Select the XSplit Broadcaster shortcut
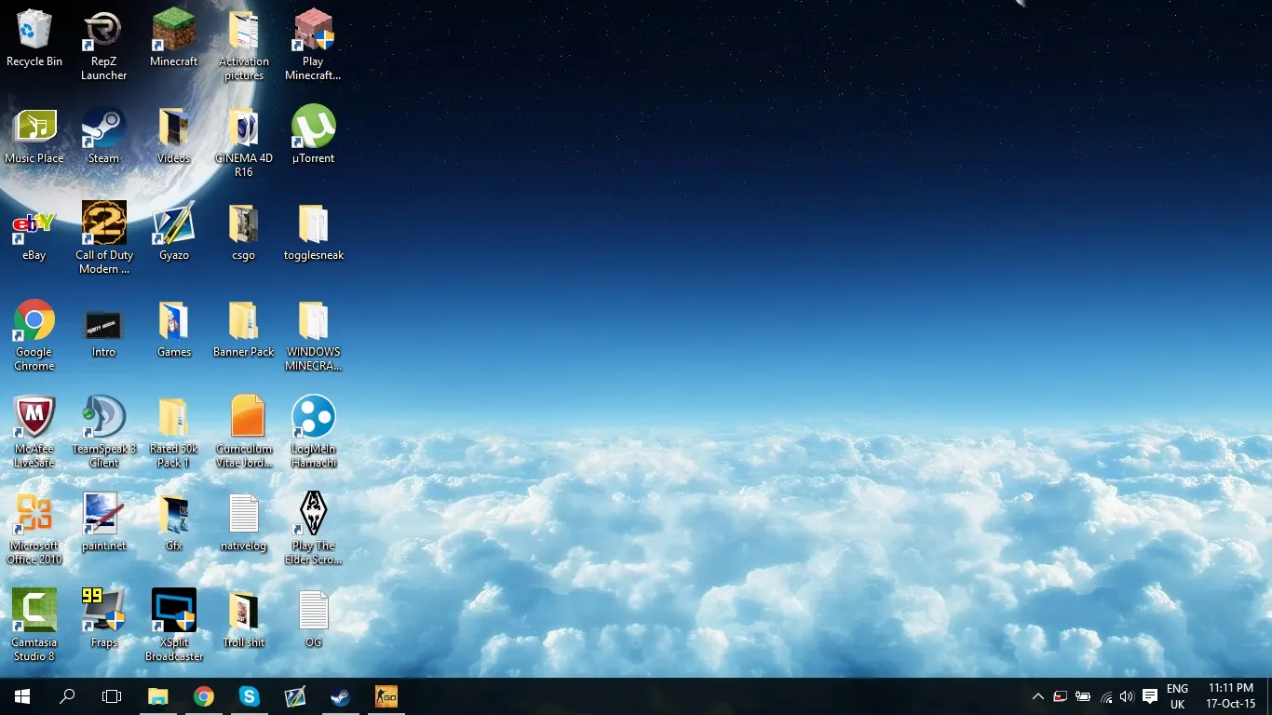This screenshot has width=1272, height=715. tap(174, 626)
